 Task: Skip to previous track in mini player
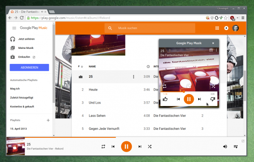tap(178, 99)
